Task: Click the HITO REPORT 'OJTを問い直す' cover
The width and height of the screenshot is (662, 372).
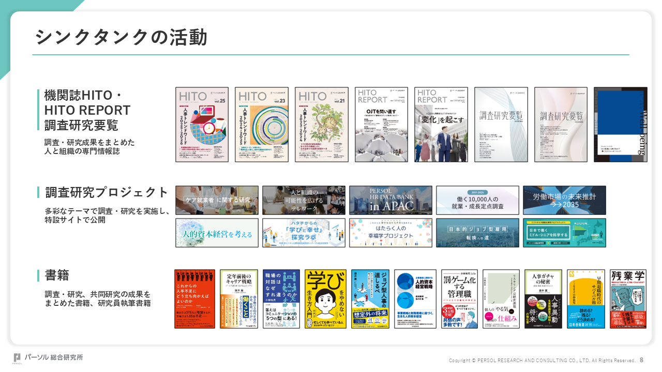Action: (x=381, y=125)
